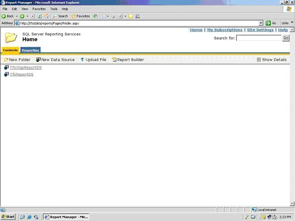Click the system tray clock showing 2:23 PM
295x221 pixels.
point(285,217)
